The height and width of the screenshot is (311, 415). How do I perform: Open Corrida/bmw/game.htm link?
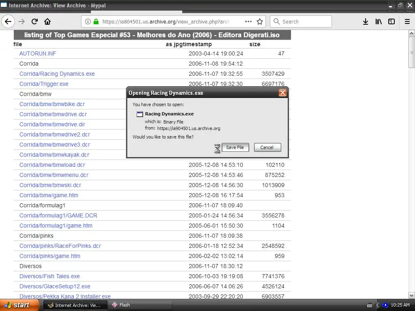point(49,195)
